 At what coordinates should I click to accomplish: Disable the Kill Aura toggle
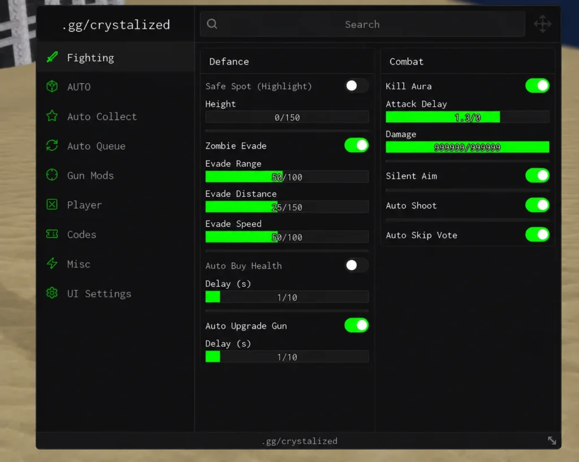(x=537, y=86)
